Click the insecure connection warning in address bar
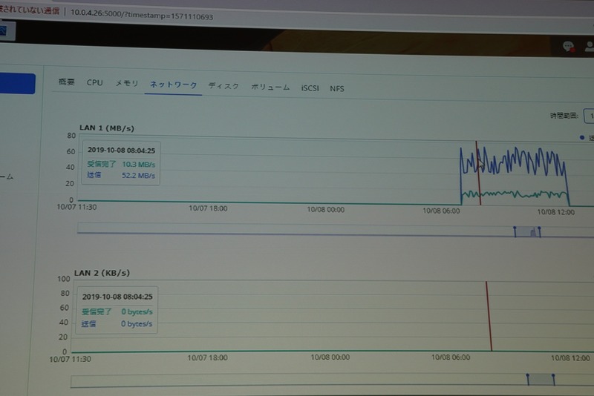Viewport: 594px width, 396px height. tap(30, 10)
